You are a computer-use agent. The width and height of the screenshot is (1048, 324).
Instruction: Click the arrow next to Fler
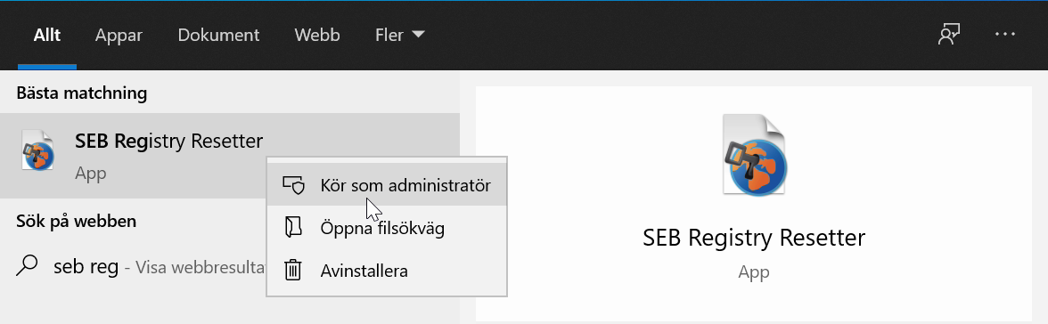tap(419, 34)
